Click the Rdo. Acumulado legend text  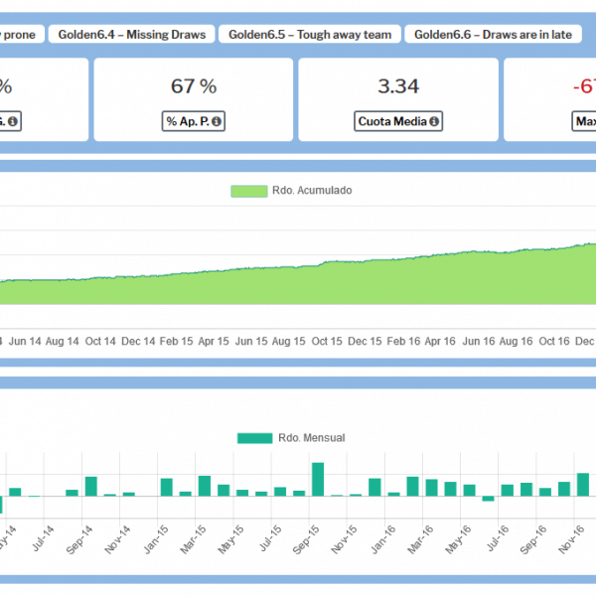point(312,191)
